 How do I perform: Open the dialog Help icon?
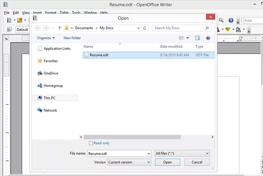(208, 38)
